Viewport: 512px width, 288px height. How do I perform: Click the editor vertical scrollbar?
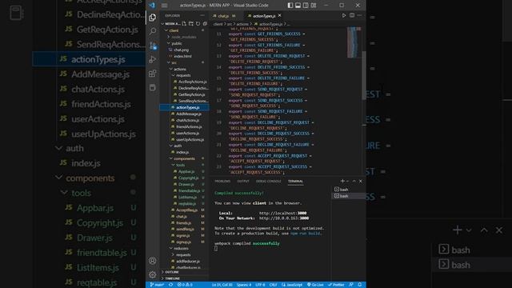point(364,76)
